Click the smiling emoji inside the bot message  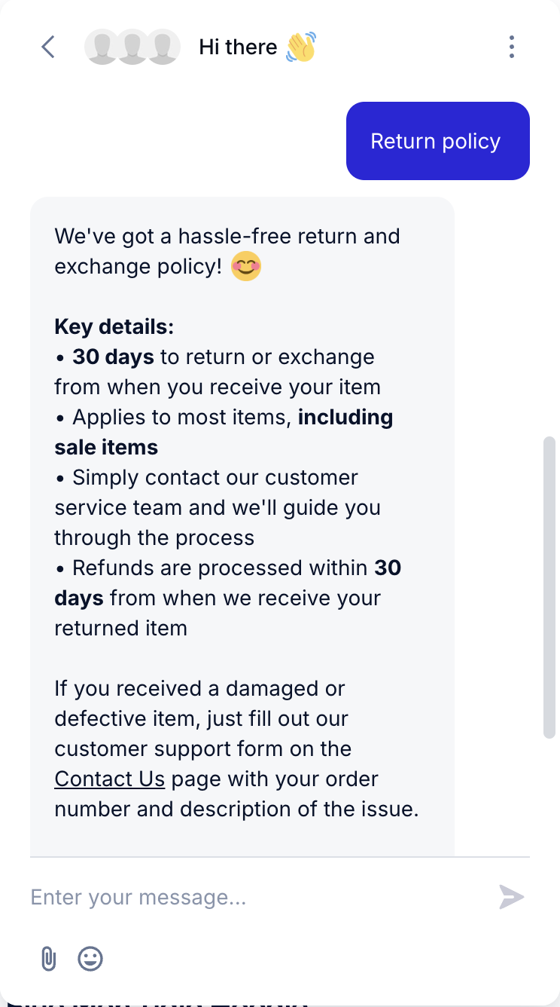tap(246, 266)
